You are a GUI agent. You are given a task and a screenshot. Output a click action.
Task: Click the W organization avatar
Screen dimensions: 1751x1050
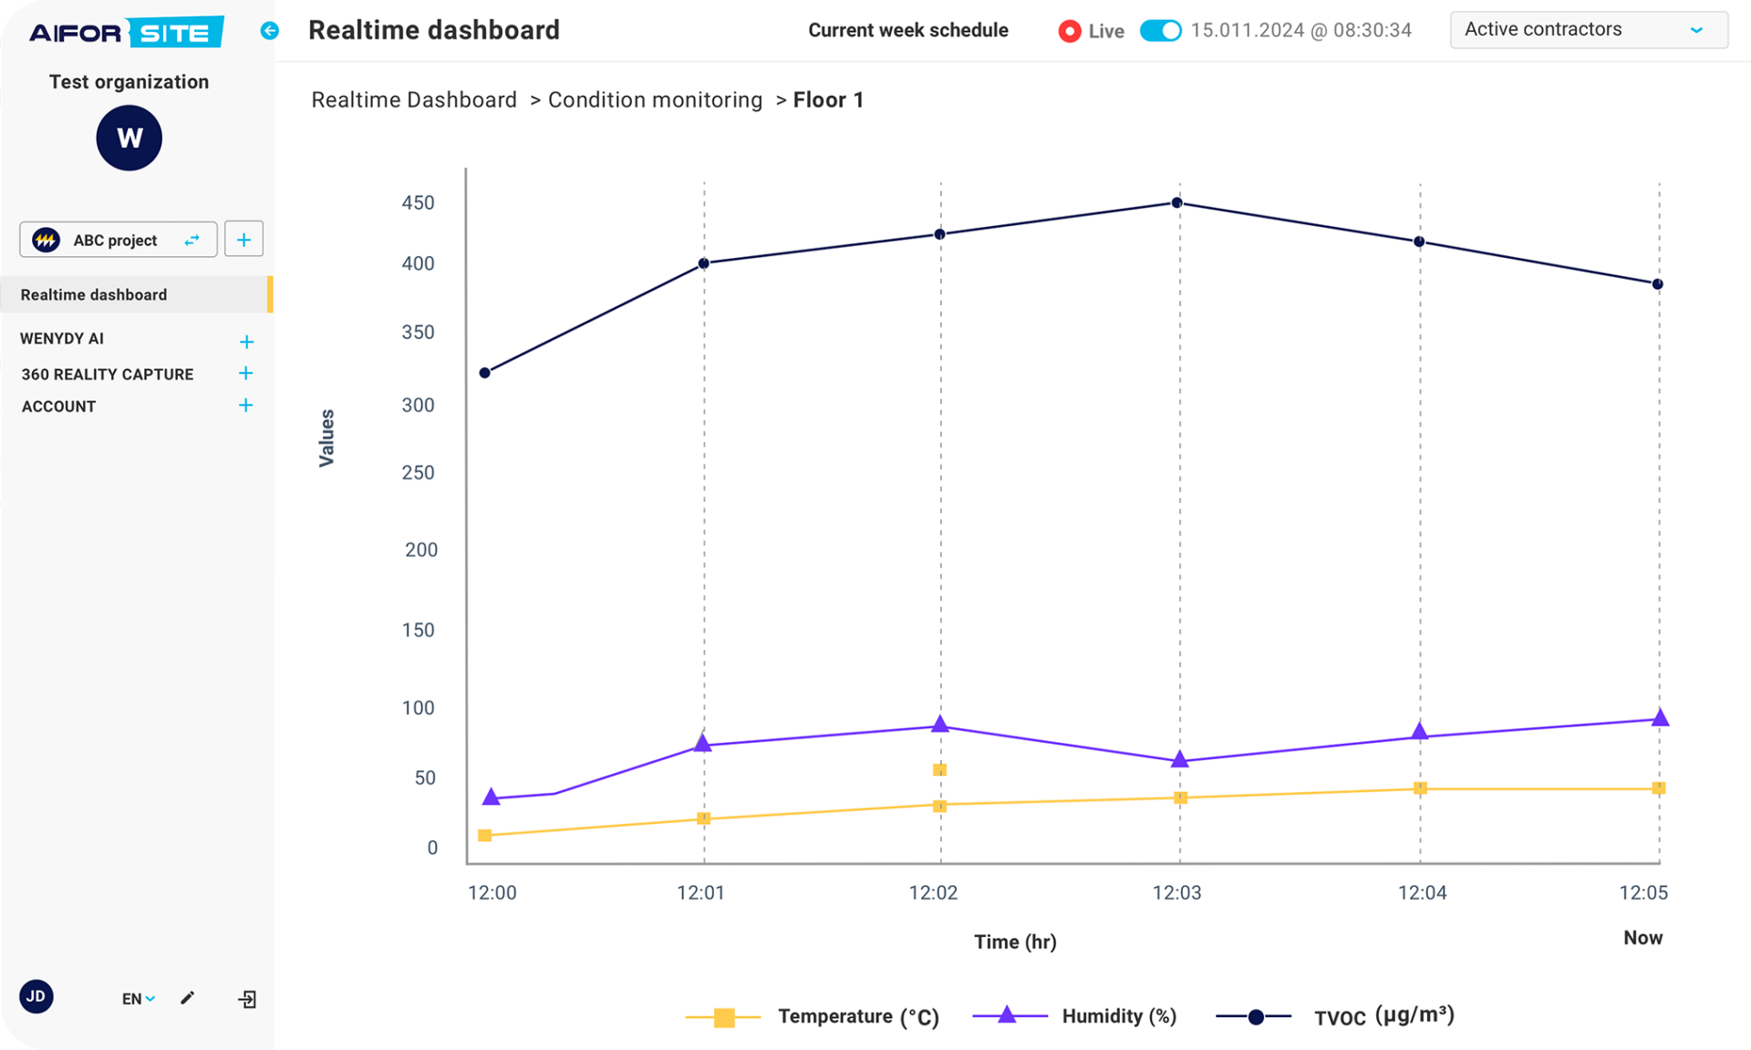129,138
